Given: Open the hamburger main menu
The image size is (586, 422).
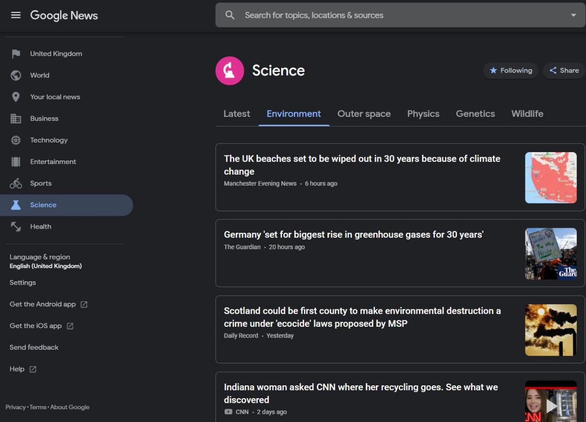Looking at the screenshot, I should [x=16, y=15].
